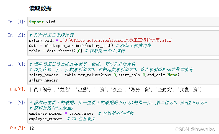This screenshot has height=134, width=219.
Task: Click '实发工资' in the output list
Action: [x=189, y=90]
